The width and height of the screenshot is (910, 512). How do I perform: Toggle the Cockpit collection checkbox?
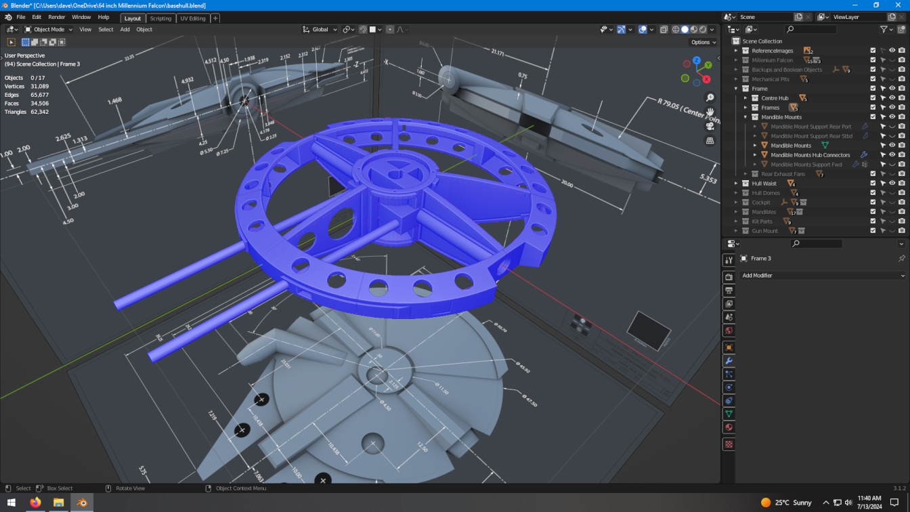pyautogui.click(x=873, y=202)
